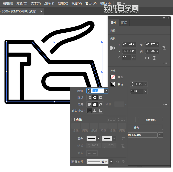This screenshot has width=173, height=172.
Task: Click the reference point grid icon
Action: pos(113,48)
